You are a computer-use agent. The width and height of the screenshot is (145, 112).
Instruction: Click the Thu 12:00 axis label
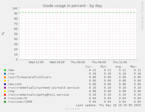120,62
